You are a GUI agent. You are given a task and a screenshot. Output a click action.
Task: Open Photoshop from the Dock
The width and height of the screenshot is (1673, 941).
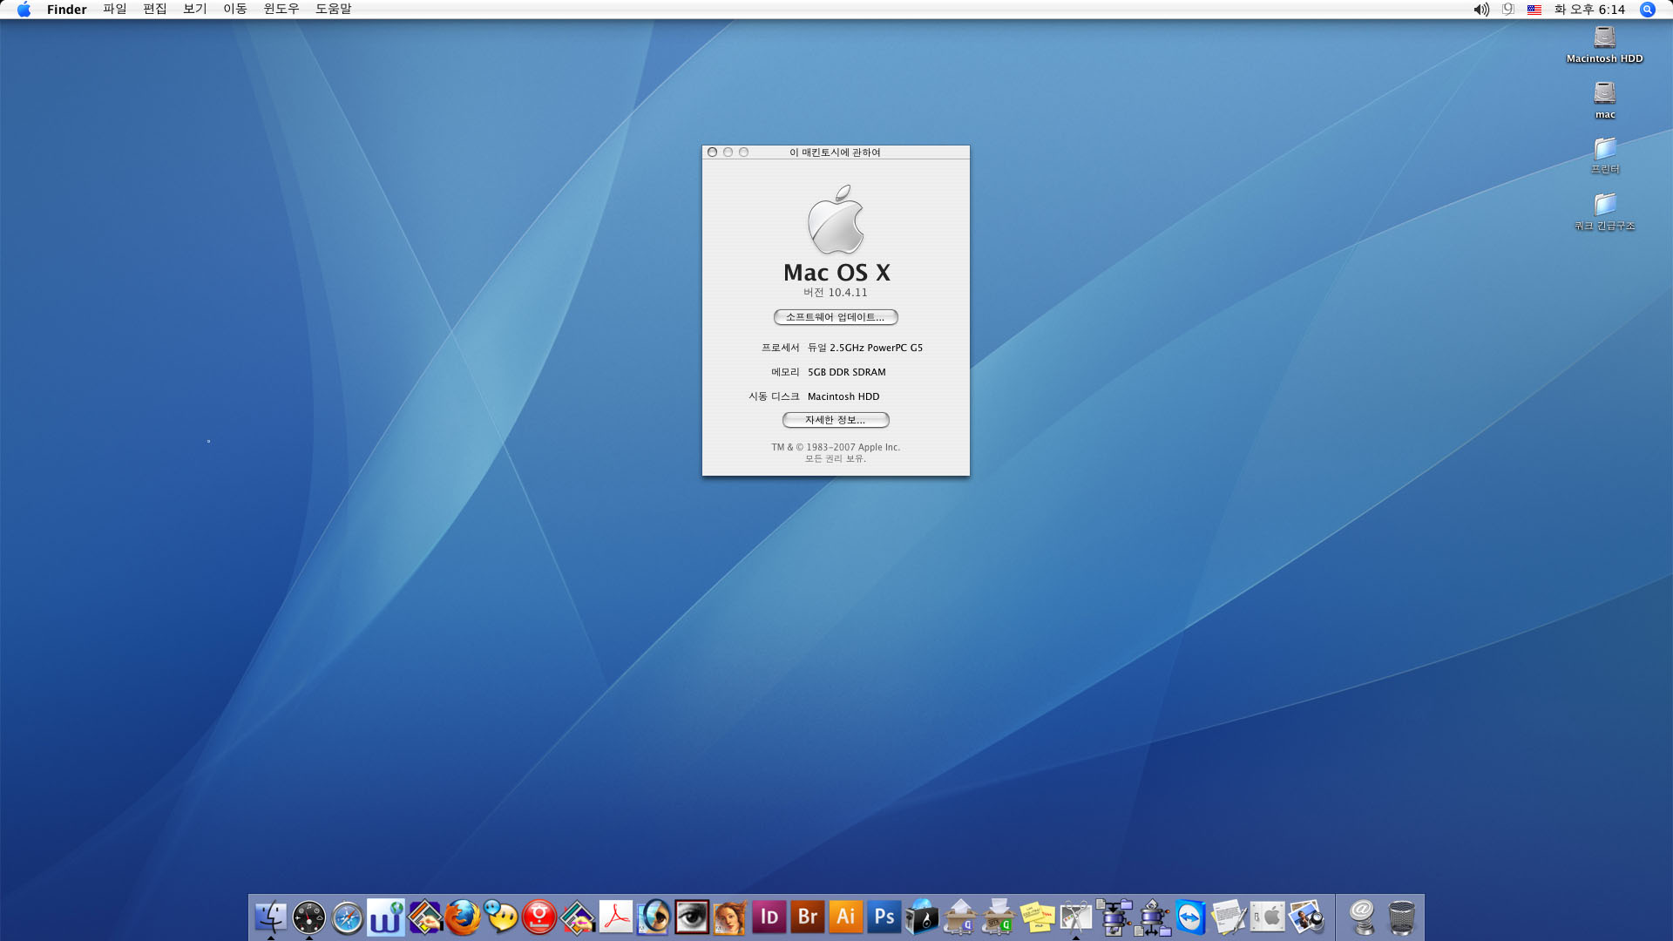[x=884, y=917]
